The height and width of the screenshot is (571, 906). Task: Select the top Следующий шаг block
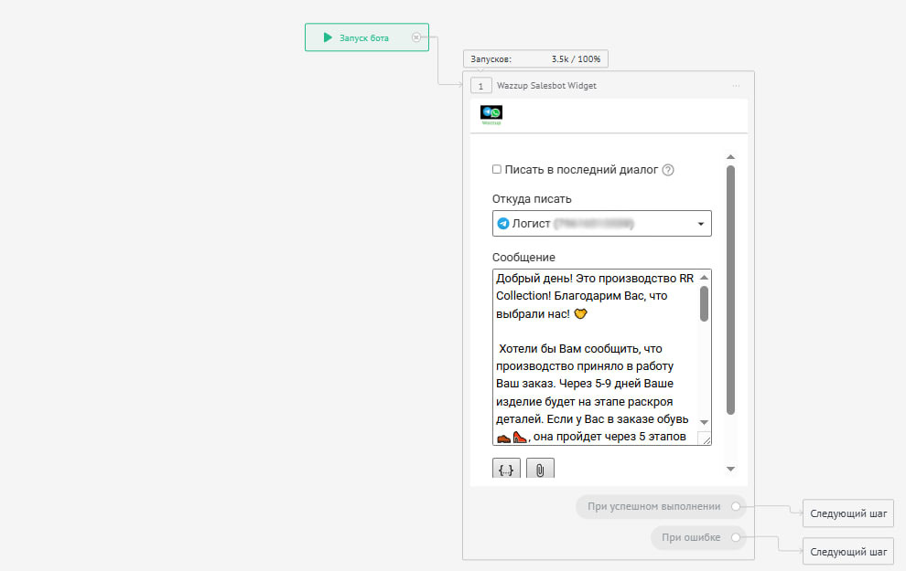[848, 513]
